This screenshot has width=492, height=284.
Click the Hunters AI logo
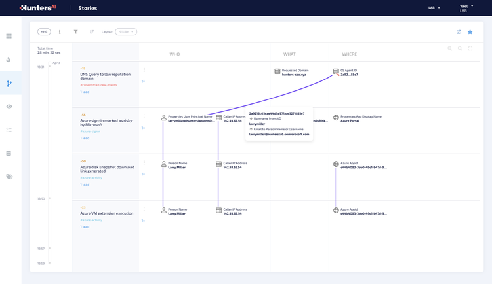[x=37, y=8]
